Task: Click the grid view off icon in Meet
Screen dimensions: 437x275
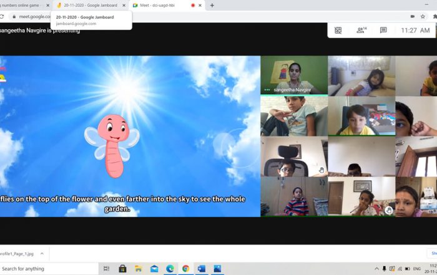Action: point(338,31)
